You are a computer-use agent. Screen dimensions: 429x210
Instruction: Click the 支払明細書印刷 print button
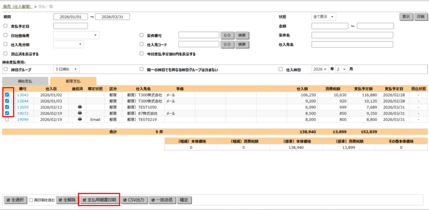(x=99, y=200)
